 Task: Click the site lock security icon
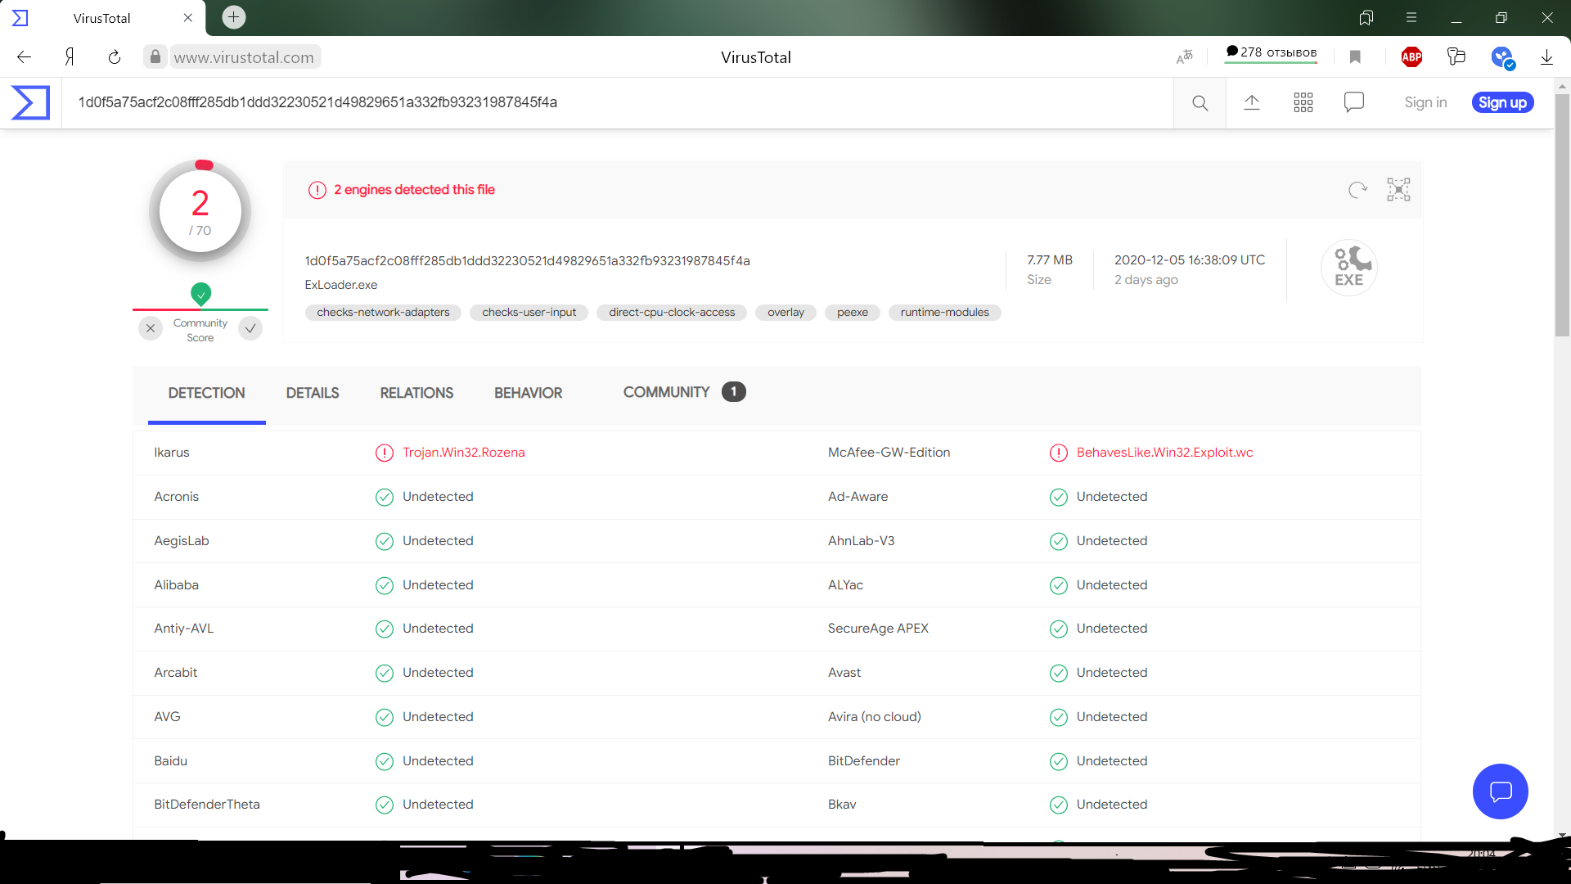(x=155, y=56)
